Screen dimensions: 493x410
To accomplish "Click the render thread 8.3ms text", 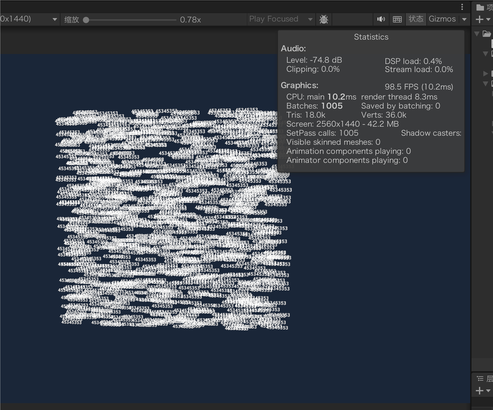I will tap(399, 97).
